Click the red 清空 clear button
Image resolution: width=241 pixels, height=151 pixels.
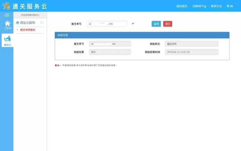point(168,23)
